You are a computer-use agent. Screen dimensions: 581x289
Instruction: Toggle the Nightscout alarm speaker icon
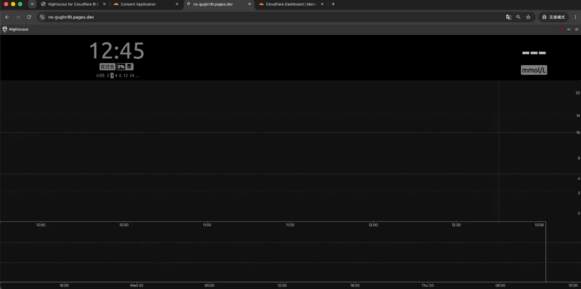coord(569,29)
